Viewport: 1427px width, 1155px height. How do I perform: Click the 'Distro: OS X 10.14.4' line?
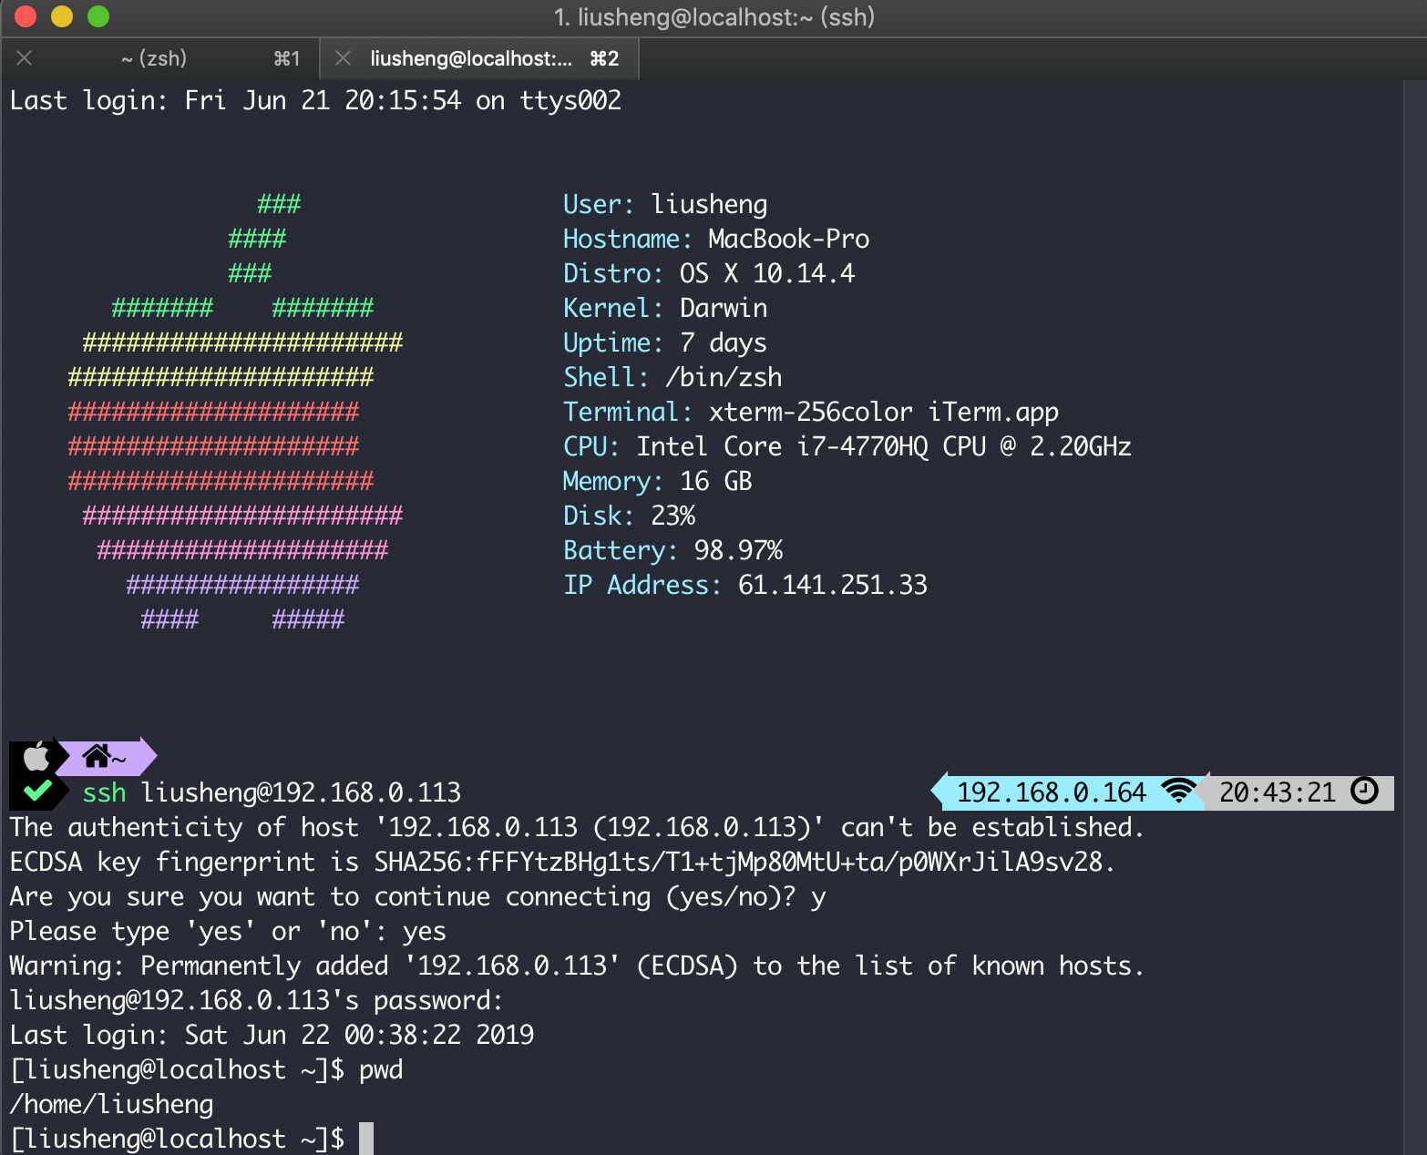(x=709, y=273)
